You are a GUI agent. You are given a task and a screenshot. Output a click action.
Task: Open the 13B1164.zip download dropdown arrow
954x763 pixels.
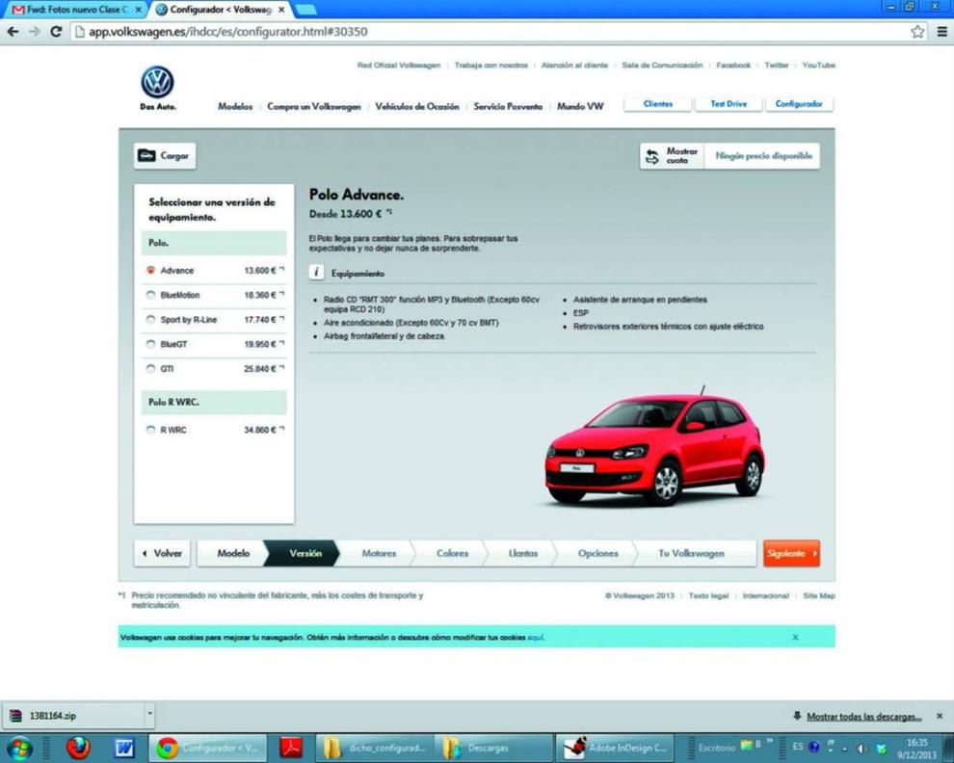coord(149,714)
